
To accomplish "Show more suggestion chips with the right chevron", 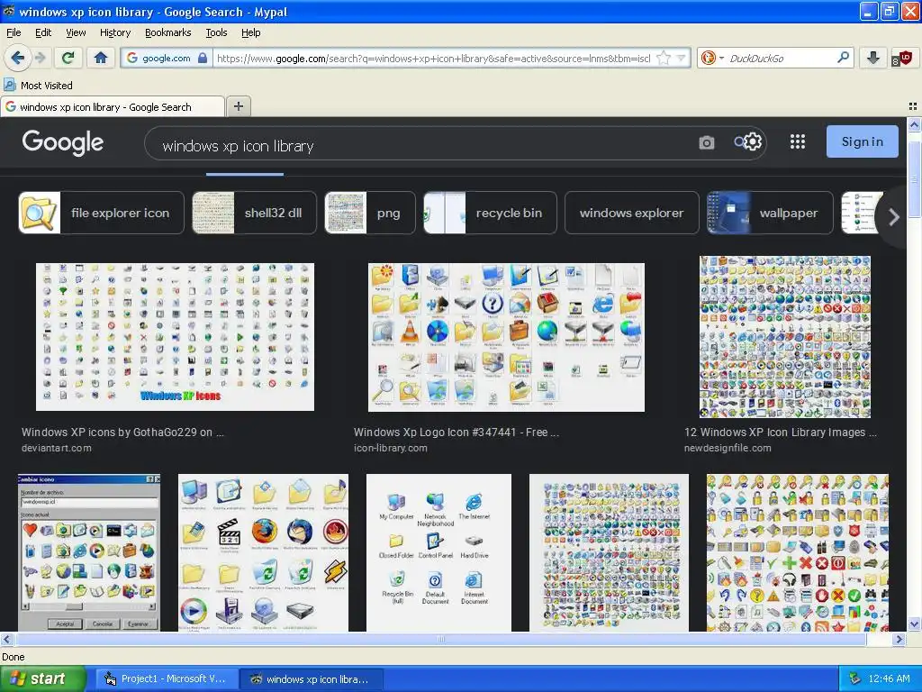I will tap(894, 216).
